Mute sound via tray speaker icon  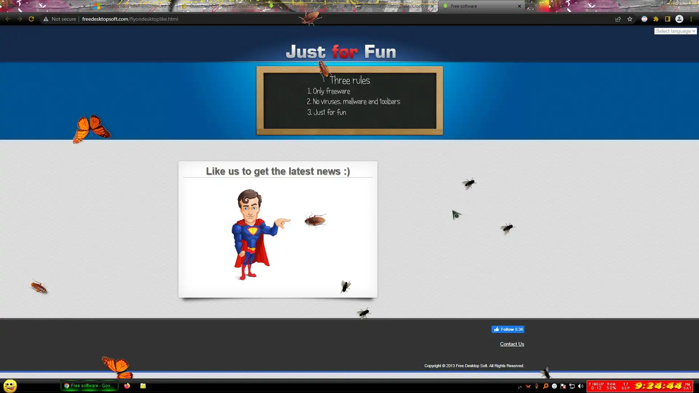(581, 386)
